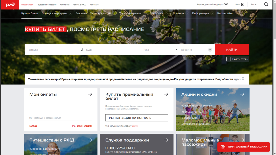Open «Счастливые каникулы» promo link

197,106
